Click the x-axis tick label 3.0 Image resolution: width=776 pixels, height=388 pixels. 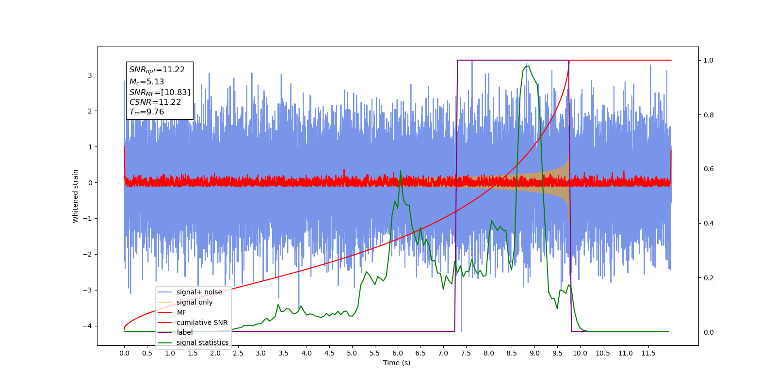[261, 353]
